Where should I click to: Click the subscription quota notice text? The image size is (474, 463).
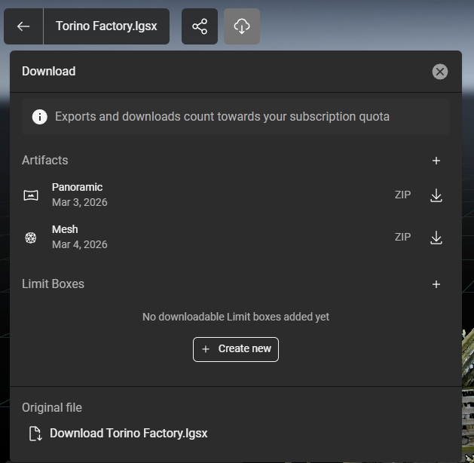[222, 117]
